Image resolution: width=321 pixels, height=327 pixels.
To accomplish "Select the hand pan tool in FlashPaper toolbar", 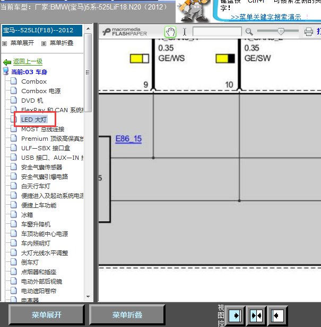I will pyautogui.click(x=170, y=32).
